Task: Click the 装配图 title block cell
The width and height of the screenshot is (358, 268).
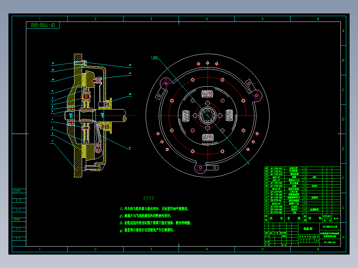Action: coord(309,229)
